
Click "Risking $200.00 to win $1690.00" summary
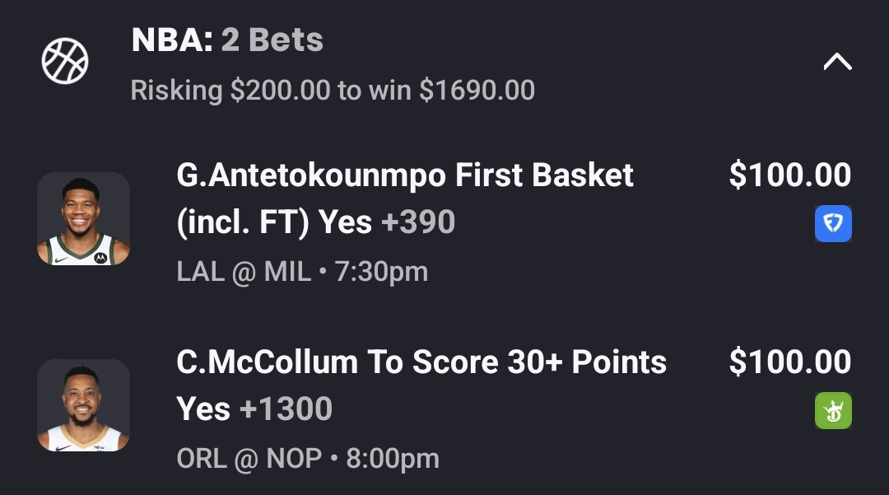pos(333,90)
